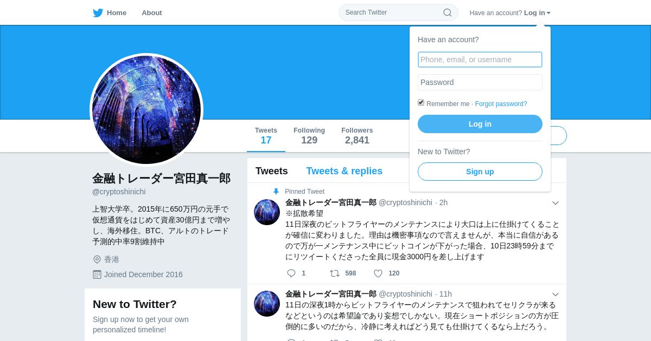The height and width of the screenshot is (341, 651).
Task: Click the Twitter bird logo icon
Action: [x=98, y=13]
